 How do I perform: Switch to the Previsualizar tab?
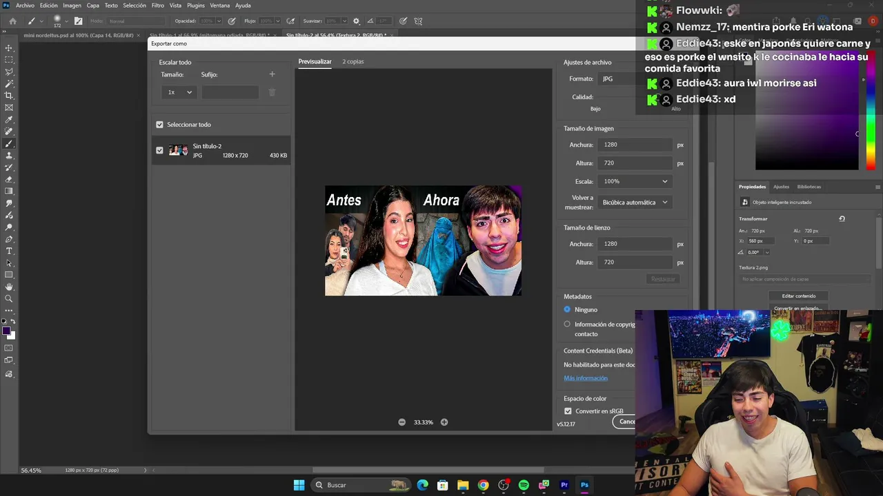coord(315,61)
